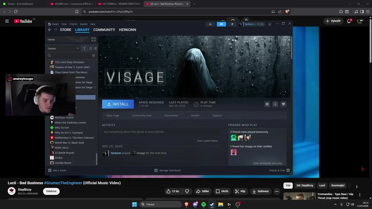Open library advanced filter options icon
372x209 pixels.
click(x=94, y=55)
